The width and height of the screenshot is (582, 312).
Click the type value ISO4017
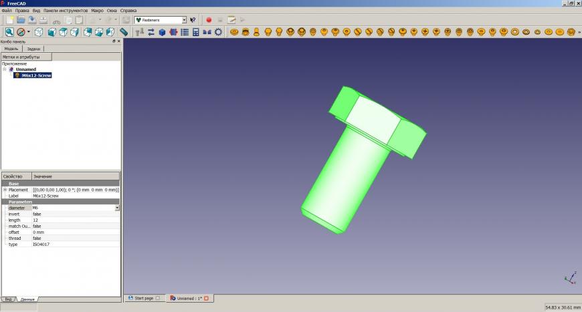(41, 245)
